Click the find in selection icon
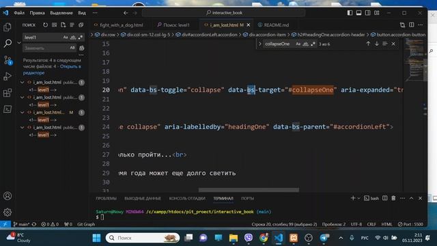437x246 pixels. (x=385, y=44)
